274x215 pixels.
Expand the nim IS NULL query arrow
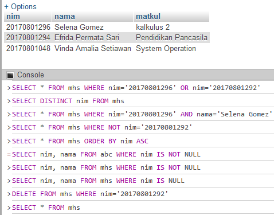9,181
